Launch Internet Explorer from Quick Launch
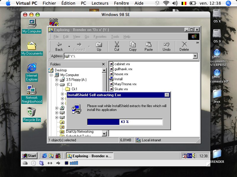 44,156
